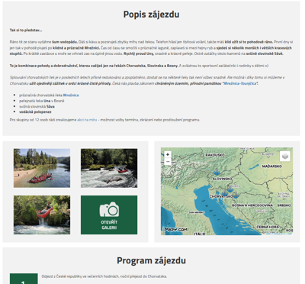Click the Popis zájezdu heading
This screenshot has height=284, width=305.
151,15
